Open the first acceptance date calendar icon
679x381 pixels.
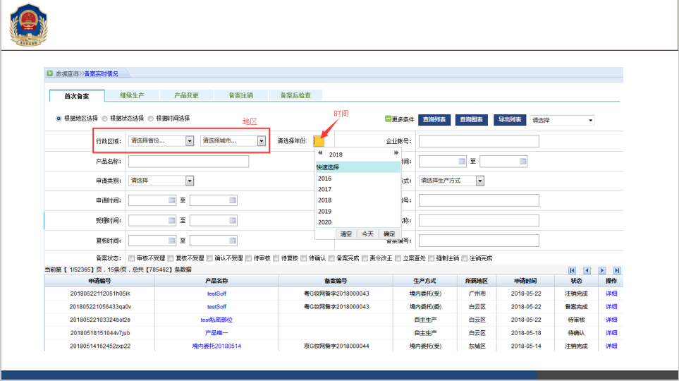pos(171,220)
